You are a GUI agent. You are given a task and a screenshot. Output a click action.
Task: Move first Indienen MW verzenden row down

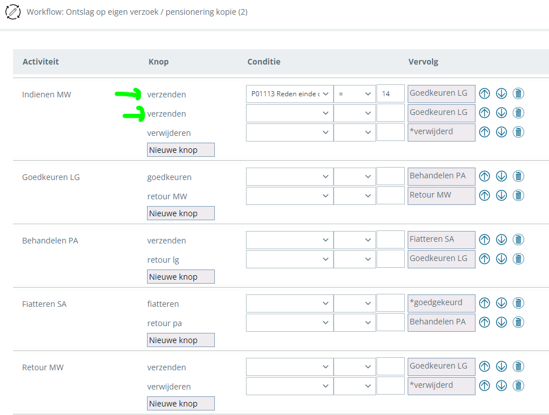501,93
